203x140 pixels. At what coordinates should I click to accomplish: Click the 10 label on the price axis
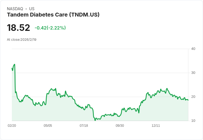click(193, 121)
